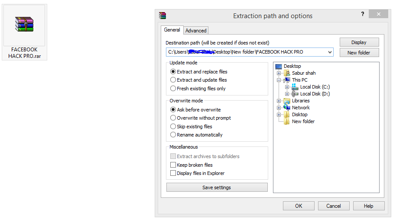This screenshot has width=393, height=219.
Task: Choose Overwrite without prompt option
Action: (x=173, y=118)
